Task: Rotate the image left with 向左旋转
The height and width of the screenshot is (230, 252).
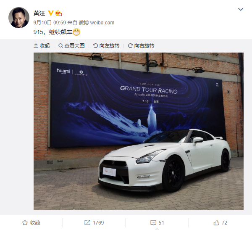Action: coord(106,46)
